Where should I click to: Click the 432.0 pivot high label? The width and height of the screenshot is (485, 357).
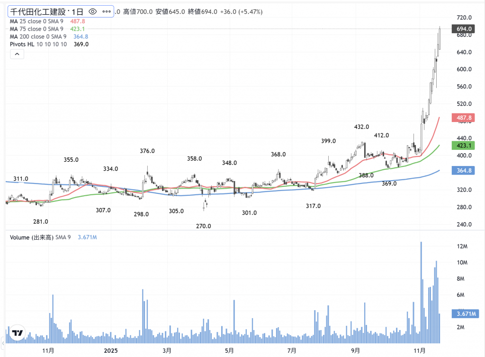(x=362, y=127)
